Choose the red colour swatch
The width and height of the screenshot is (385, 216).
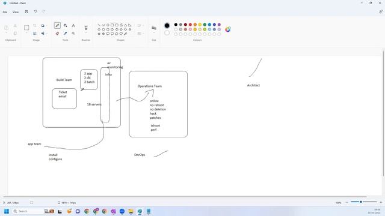[190, 25]
